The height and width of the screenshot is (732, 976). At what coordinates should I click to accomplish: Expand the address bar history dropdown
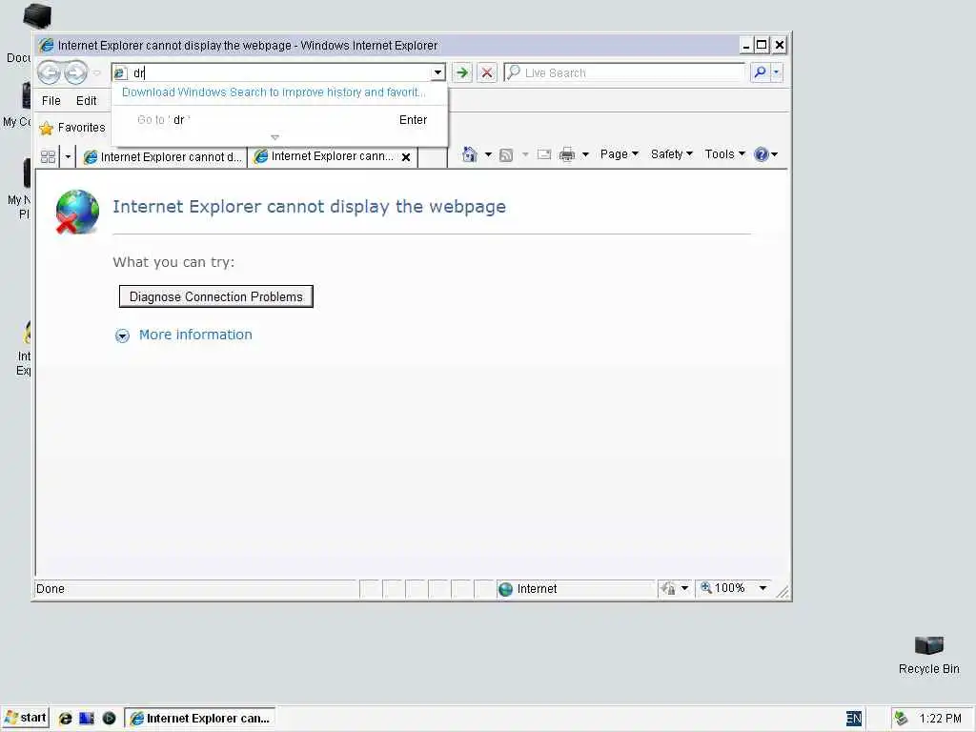438,72
